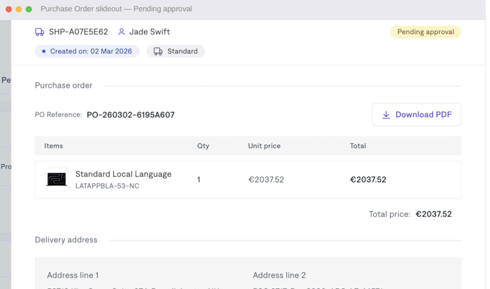
Task: Click the Download PDF button
Action: point(416,114)
